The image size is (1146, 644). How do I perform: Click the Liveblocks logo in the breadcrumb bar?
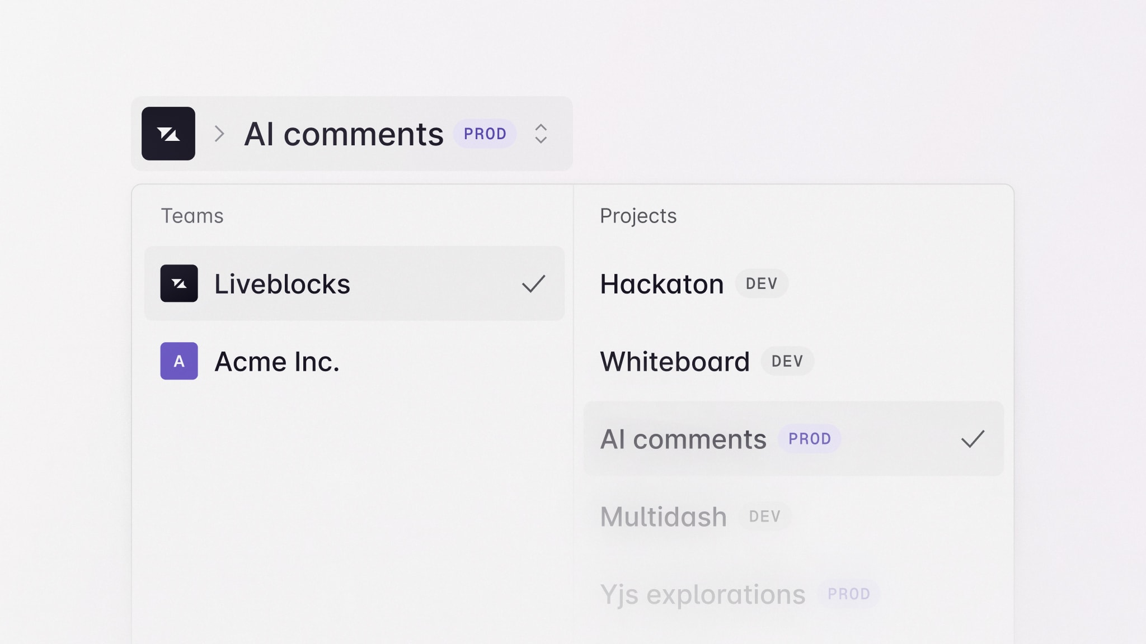click(168, 134)
